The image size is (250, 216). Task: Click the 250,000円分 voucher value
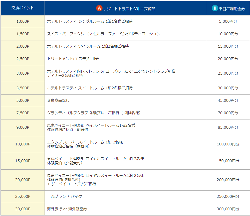[228, 197]
